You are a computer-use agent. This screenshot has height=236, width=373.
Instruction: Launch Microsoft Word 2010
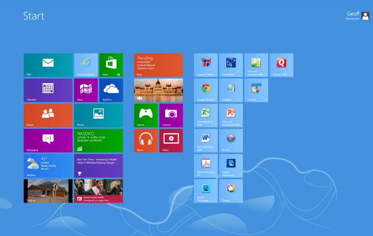(206, 141)
